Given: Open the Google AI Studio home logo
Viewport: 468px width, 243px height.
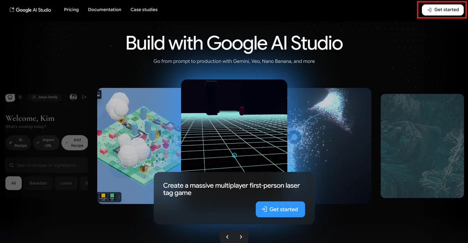Looking at the screenshot, I should tap(30, 10).
